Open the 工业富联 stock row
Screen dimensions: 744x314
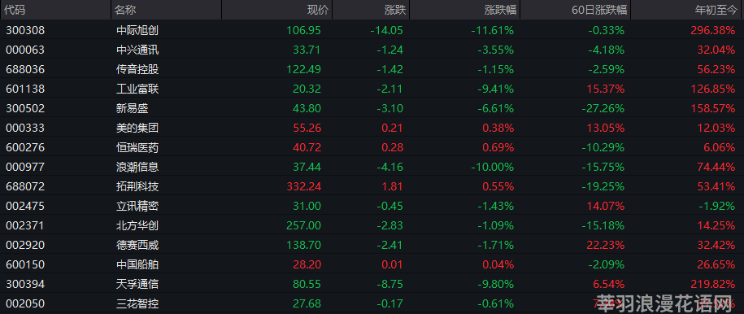pyautogui.click(x=372, y=89)
